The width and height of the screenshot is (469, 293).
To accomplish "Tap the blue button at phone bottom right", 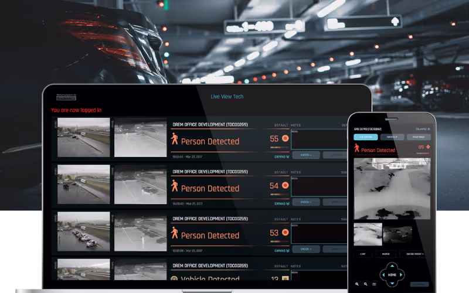I will pyautogui.click(x=419, y=284).
